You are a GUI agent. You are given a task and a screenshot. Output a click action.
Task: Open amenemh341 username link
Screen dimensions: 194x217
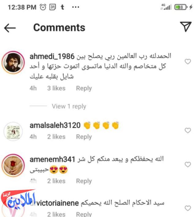click(x=52, y=159)
